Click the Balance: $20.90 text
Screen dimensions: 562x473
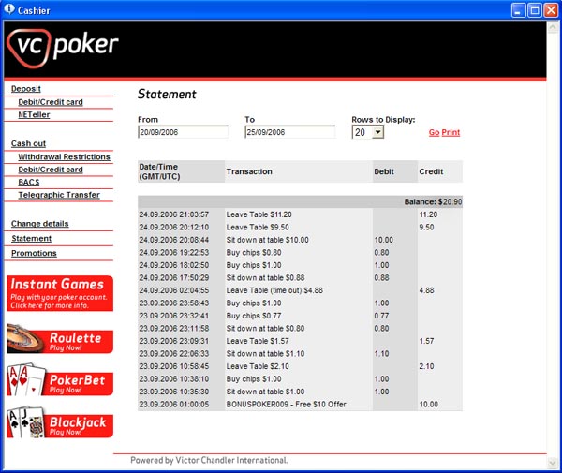[433, 201]
